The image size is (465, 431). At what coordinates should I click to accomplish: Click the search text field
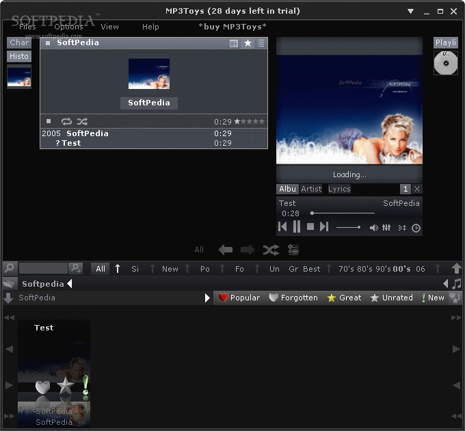(x=43, y=268)
